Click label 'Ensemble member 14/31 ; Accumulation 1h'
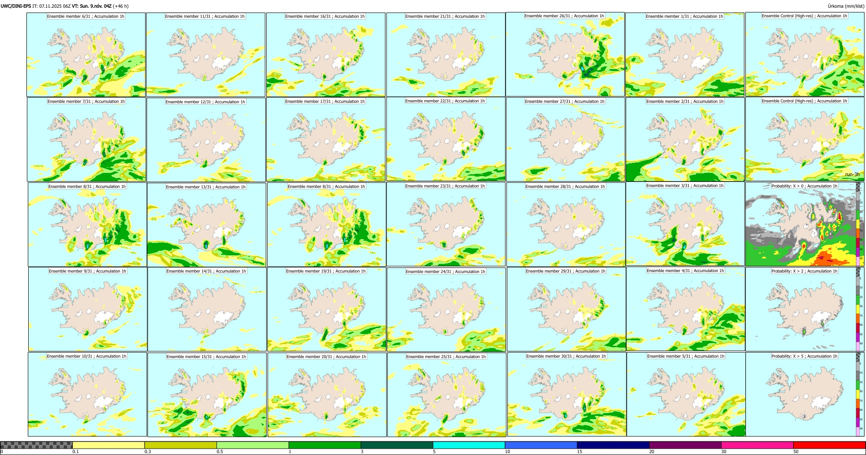Viewport: 866px width, 455px height. [x=206, y=271]
